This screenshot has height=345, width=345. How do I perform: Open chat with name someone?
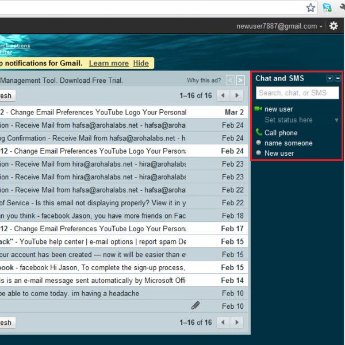tap(289, 143)
